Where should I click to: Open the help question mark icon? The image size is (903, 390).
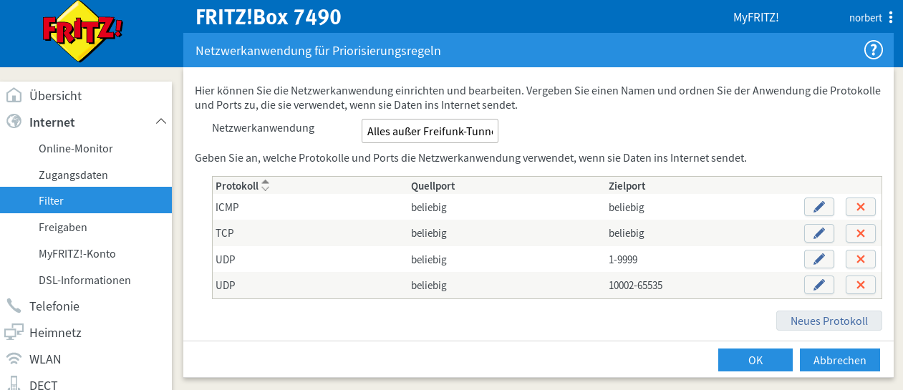pos(874,50)
